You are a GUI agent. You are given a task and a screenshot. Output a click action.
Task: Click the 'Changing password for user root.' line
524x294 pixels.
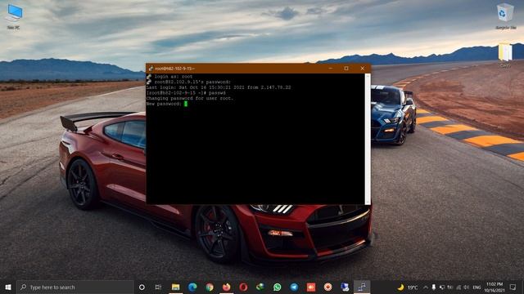(x=189, y=98)
